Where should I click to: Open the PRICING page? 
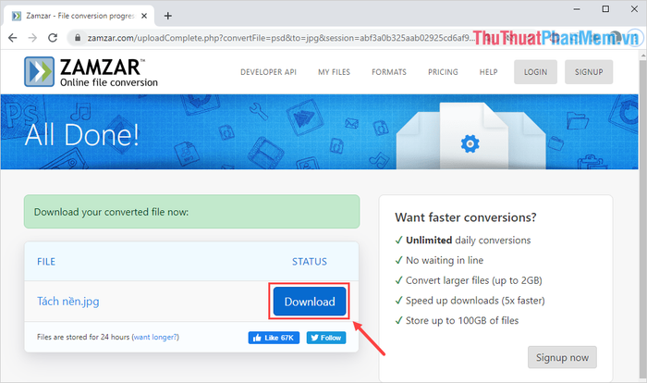click(x=443, y=72)
